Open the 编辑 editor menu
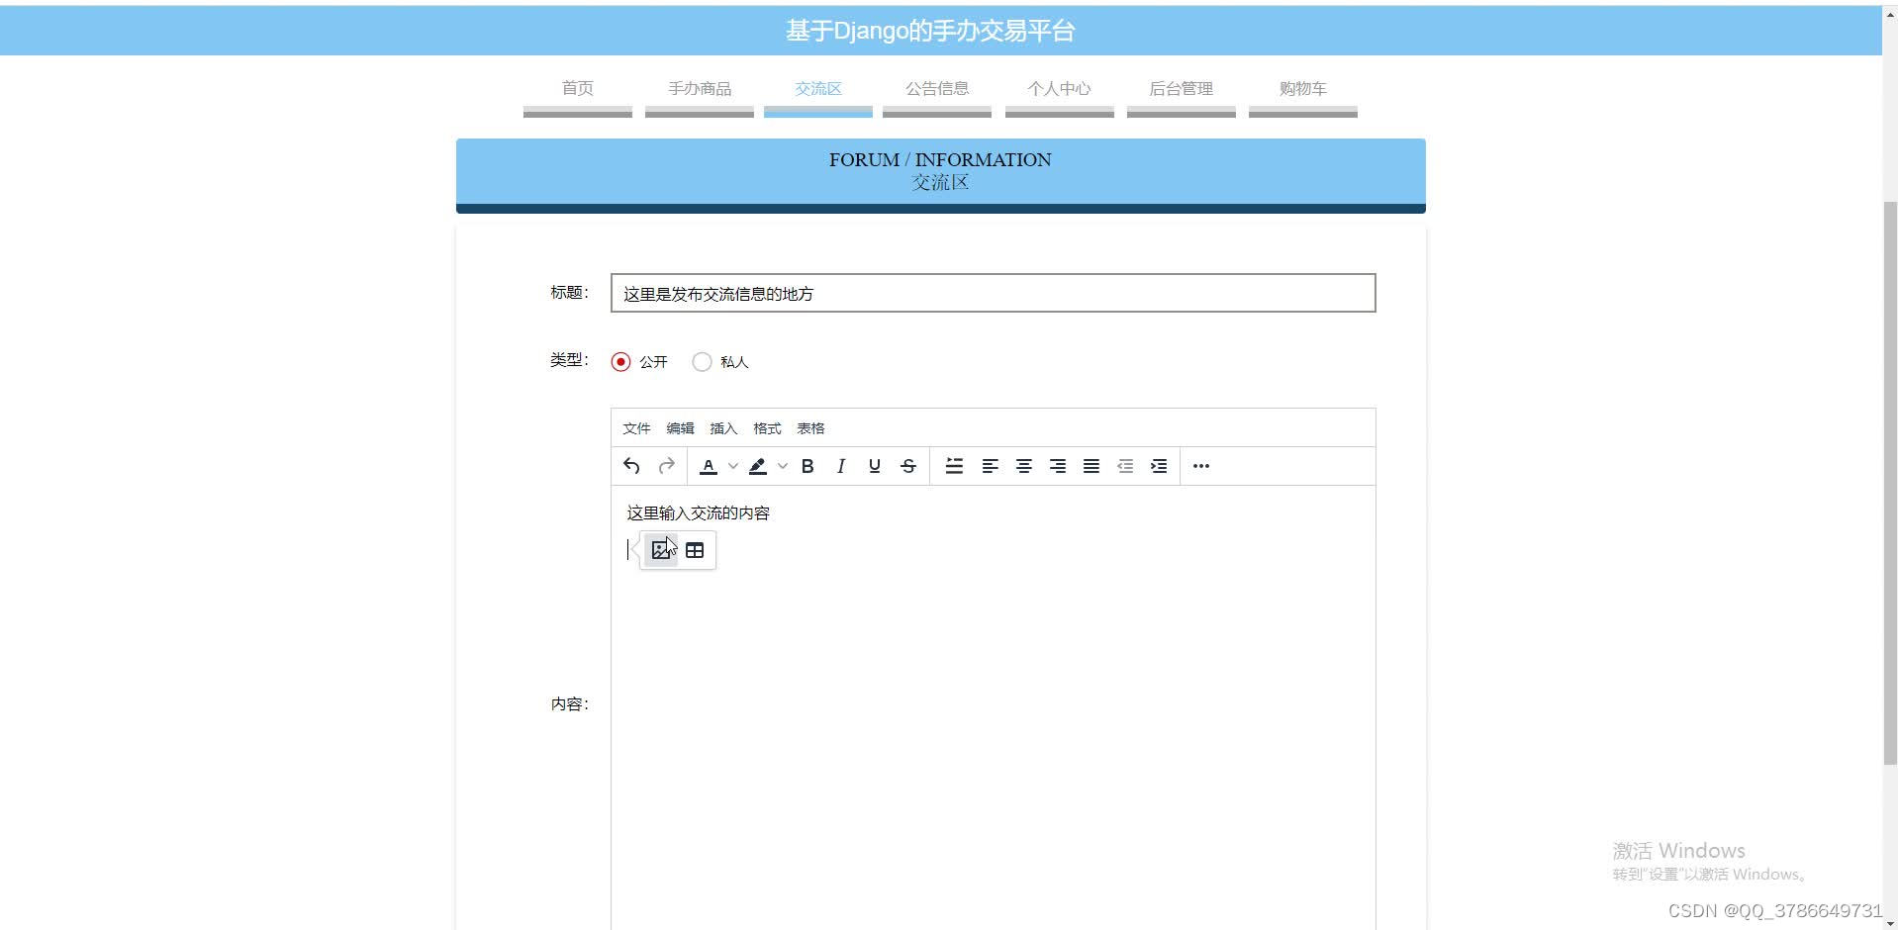This screenshot has width=1898, height=930. click(680, 428)
